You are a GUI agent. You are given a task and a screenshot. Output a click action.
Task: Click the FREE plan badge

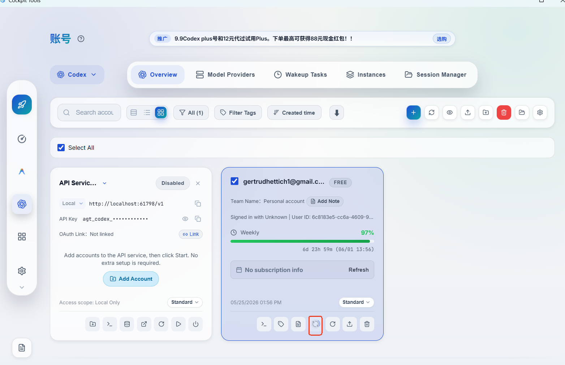pyautogui.click(x=340, y=182)
